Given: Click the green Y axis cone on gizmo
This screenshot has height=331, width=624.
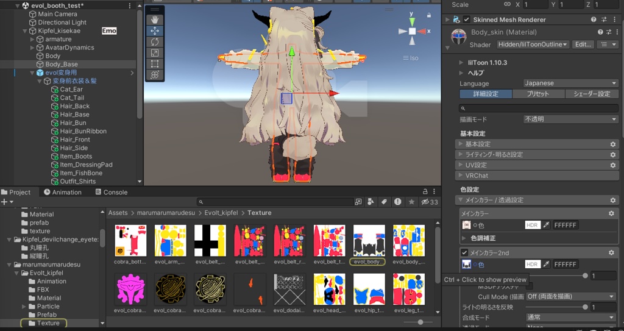Looking at the screenshot, I should click(413, 21).
